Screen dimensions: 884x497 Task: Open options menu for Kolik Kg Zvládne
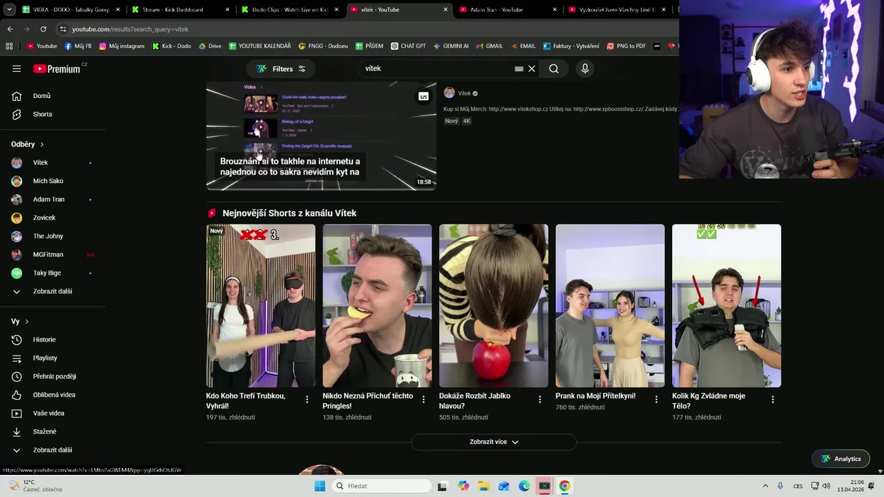tap(773, 399)
